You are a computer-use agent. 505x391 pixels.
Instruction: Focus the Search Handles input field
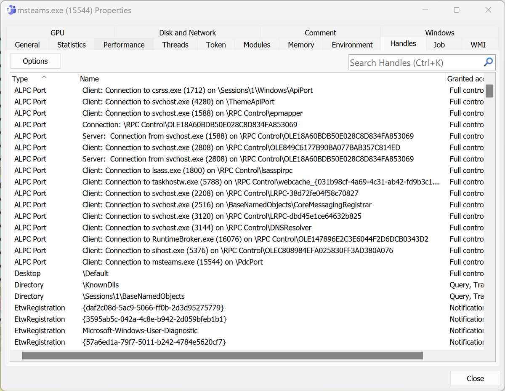416,63
